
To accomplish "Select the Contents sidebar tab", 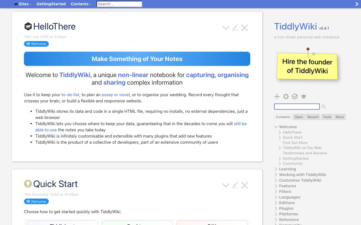I will [283, 117].
